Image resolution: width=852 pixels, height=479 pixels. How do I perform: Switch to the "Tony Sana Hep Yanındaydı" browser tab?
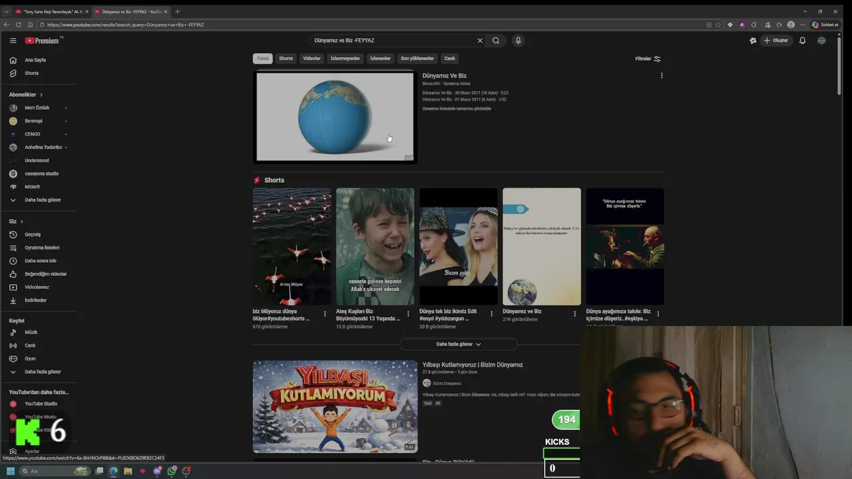tap(52, 11)
